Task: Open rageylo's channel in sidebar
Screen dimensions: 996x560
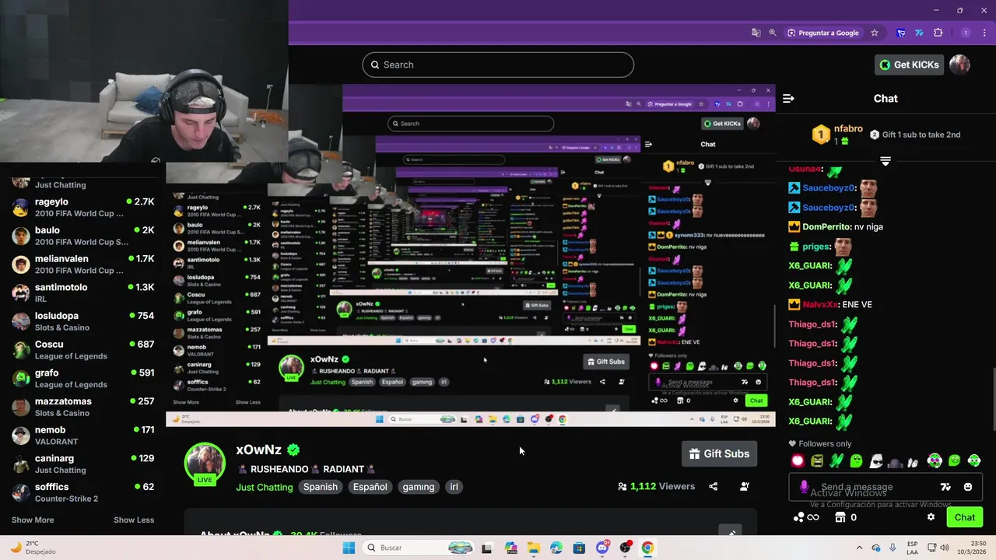Action: 83,207
